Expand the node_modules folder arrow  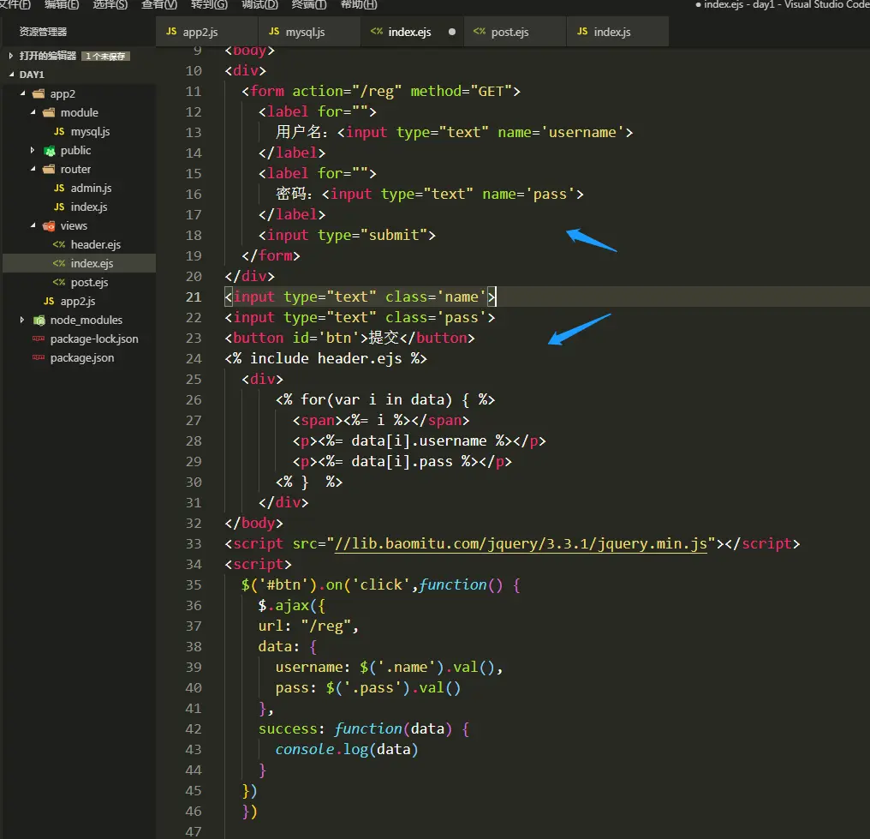[x=22, y=320]
